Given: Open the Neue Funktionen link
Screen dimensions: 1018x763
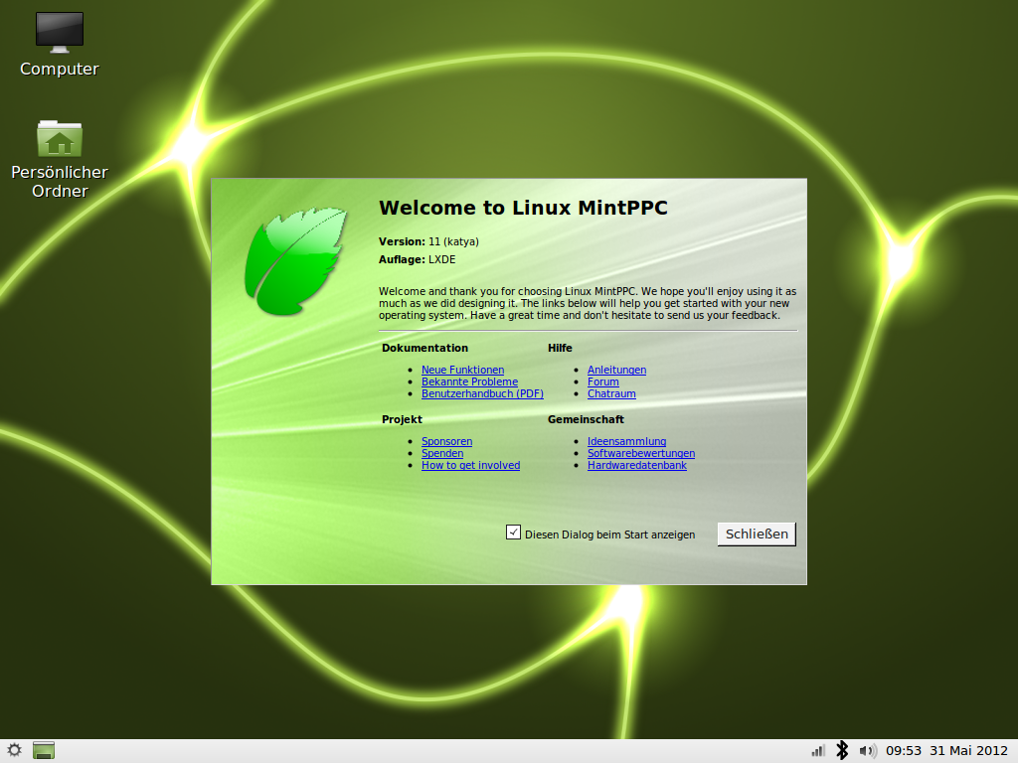Looking at the screenshot, I should 462,370.
